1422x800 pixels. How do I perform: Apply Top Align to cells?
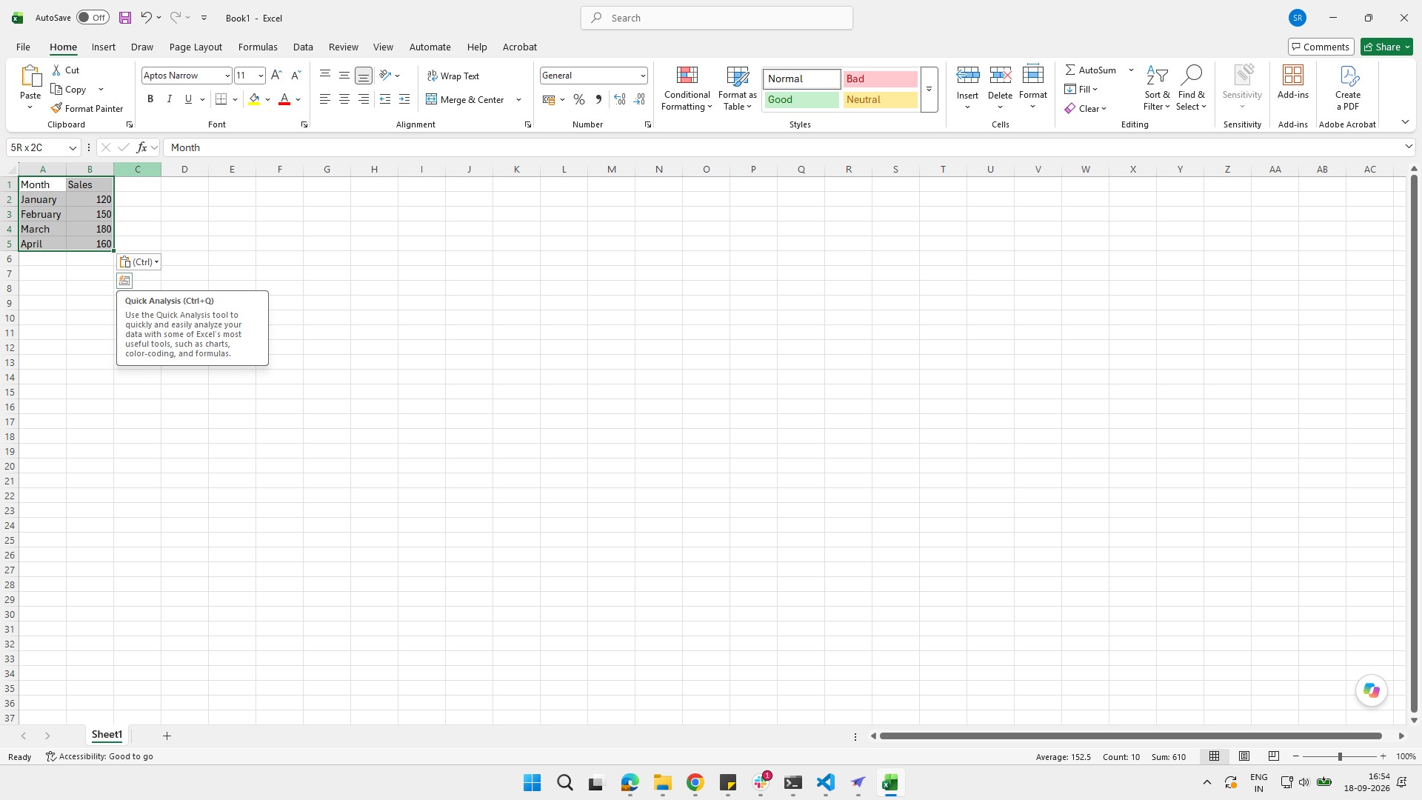pyautogui.click(x=325, y=75)
